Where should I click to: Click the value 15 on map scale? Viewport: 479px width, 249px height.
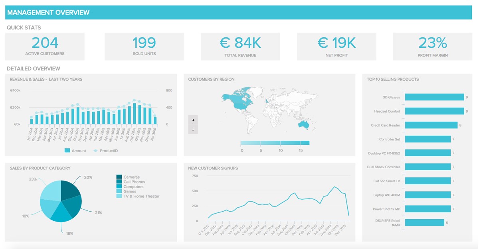pyautogui.click(x=300, y=151)
